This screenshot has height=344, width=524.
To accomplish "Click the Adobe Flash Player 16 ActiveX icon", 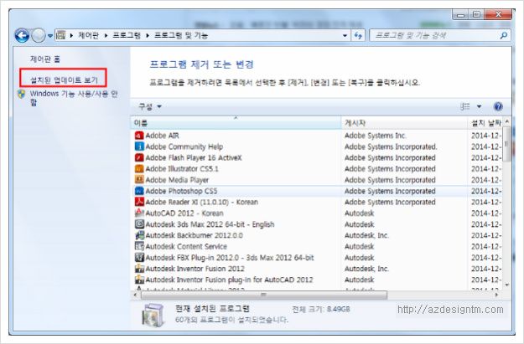I will click(x=139, y=157).
